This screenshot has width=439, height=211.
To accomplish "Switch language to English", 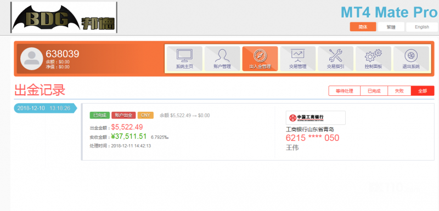I will point(422,27).
